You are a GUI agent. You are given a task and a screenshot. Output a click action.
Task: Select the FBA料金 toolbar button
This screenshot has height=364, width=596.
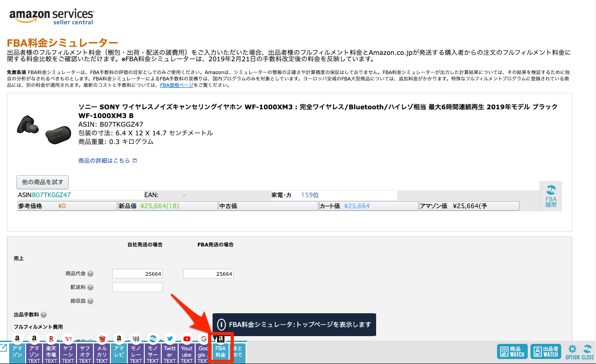click(x=221, y=353)
